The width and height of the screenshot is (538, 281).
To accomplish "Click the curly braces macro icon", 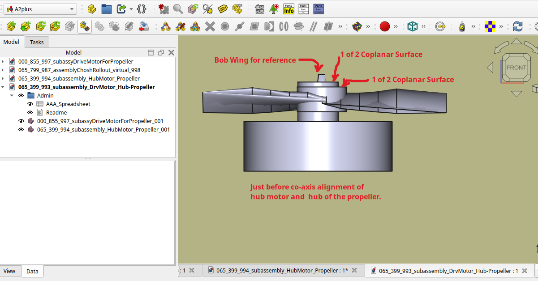I will (142, 9).
